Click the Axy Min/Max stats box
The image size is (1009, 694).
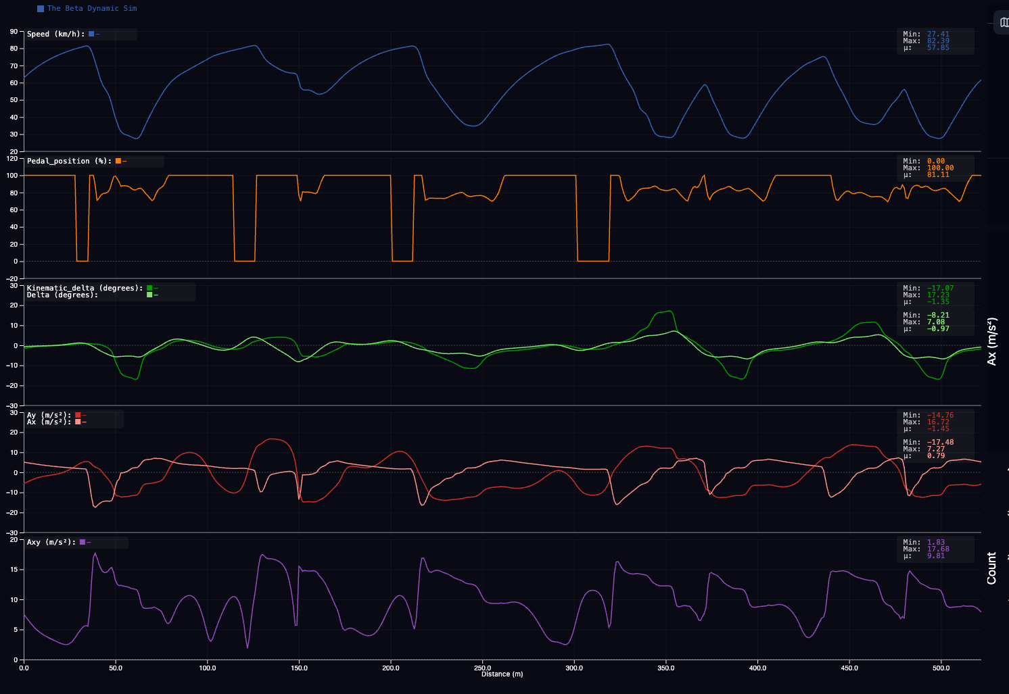coord(935,549)
